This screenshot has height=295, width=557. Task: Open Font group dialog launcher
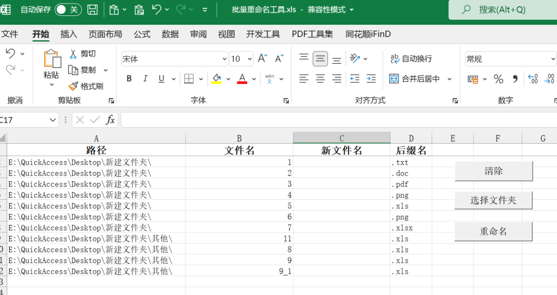(286, 101)
